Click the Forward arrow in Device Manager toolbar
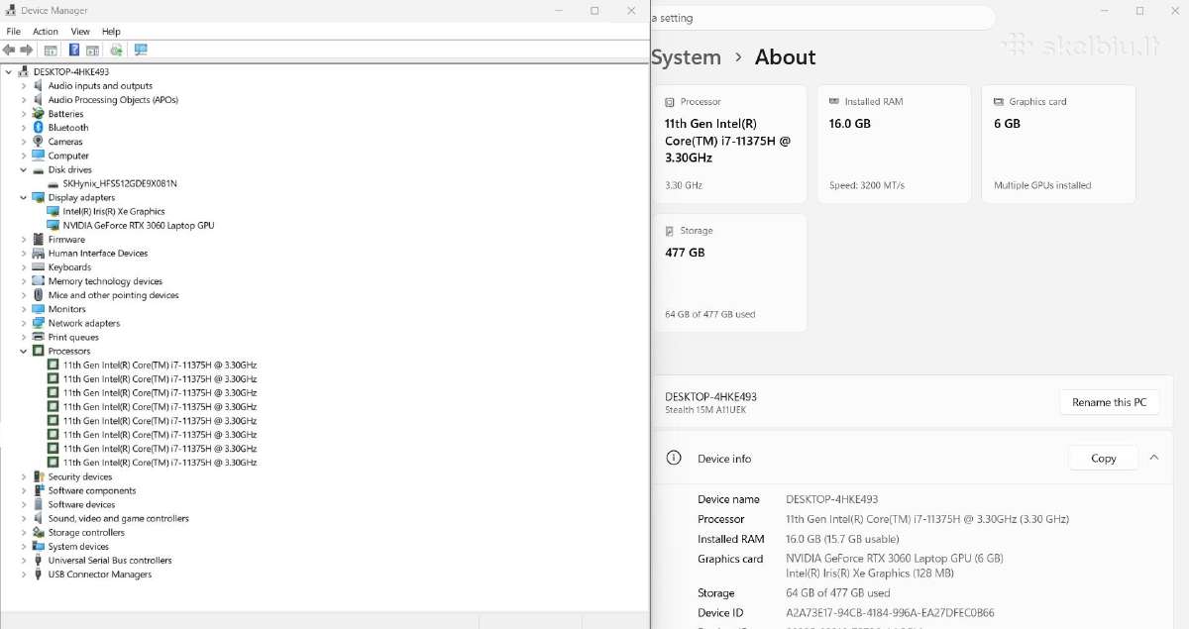This screenshot has height=629, width=1189. point(27,50)
